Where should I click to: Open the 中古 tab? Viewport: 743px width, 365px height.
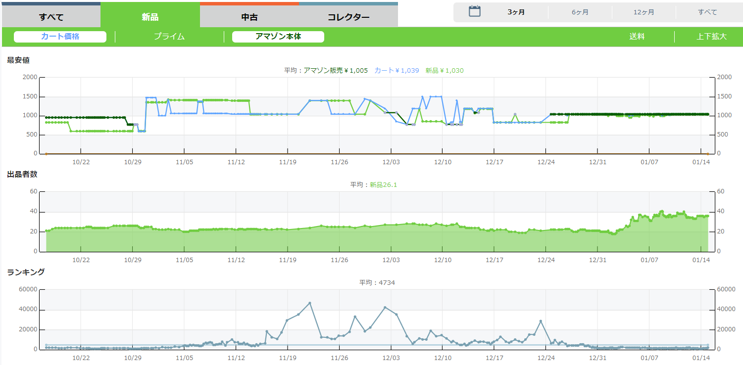pos(249,17)
